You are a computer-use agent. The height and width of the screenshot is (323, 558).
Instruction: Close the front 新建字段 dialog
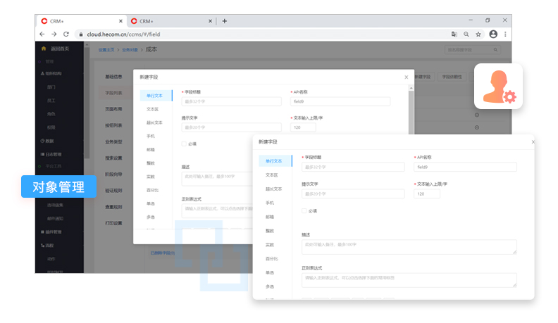pyautogui.click(x=532, y=142)
